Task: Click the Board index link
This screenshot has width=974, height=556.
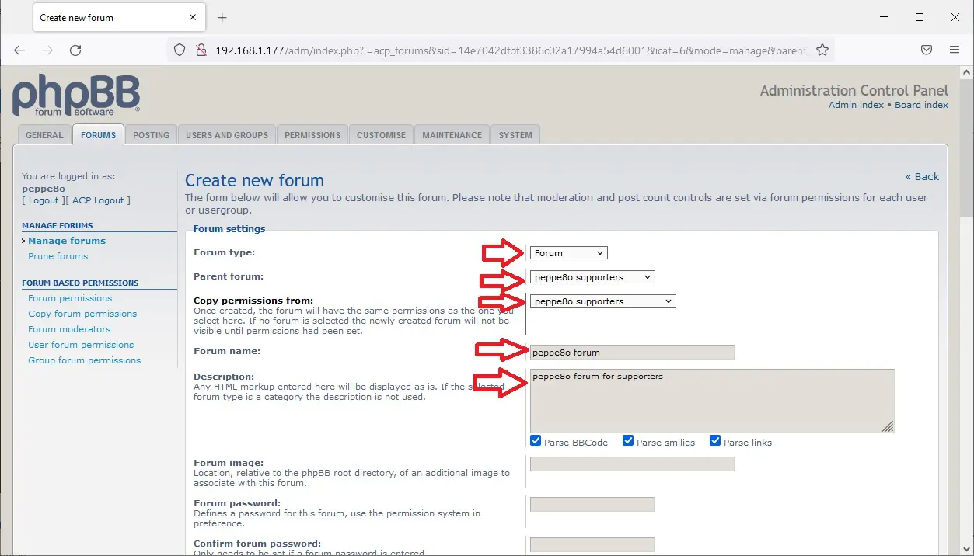Action: click(921, 105)
